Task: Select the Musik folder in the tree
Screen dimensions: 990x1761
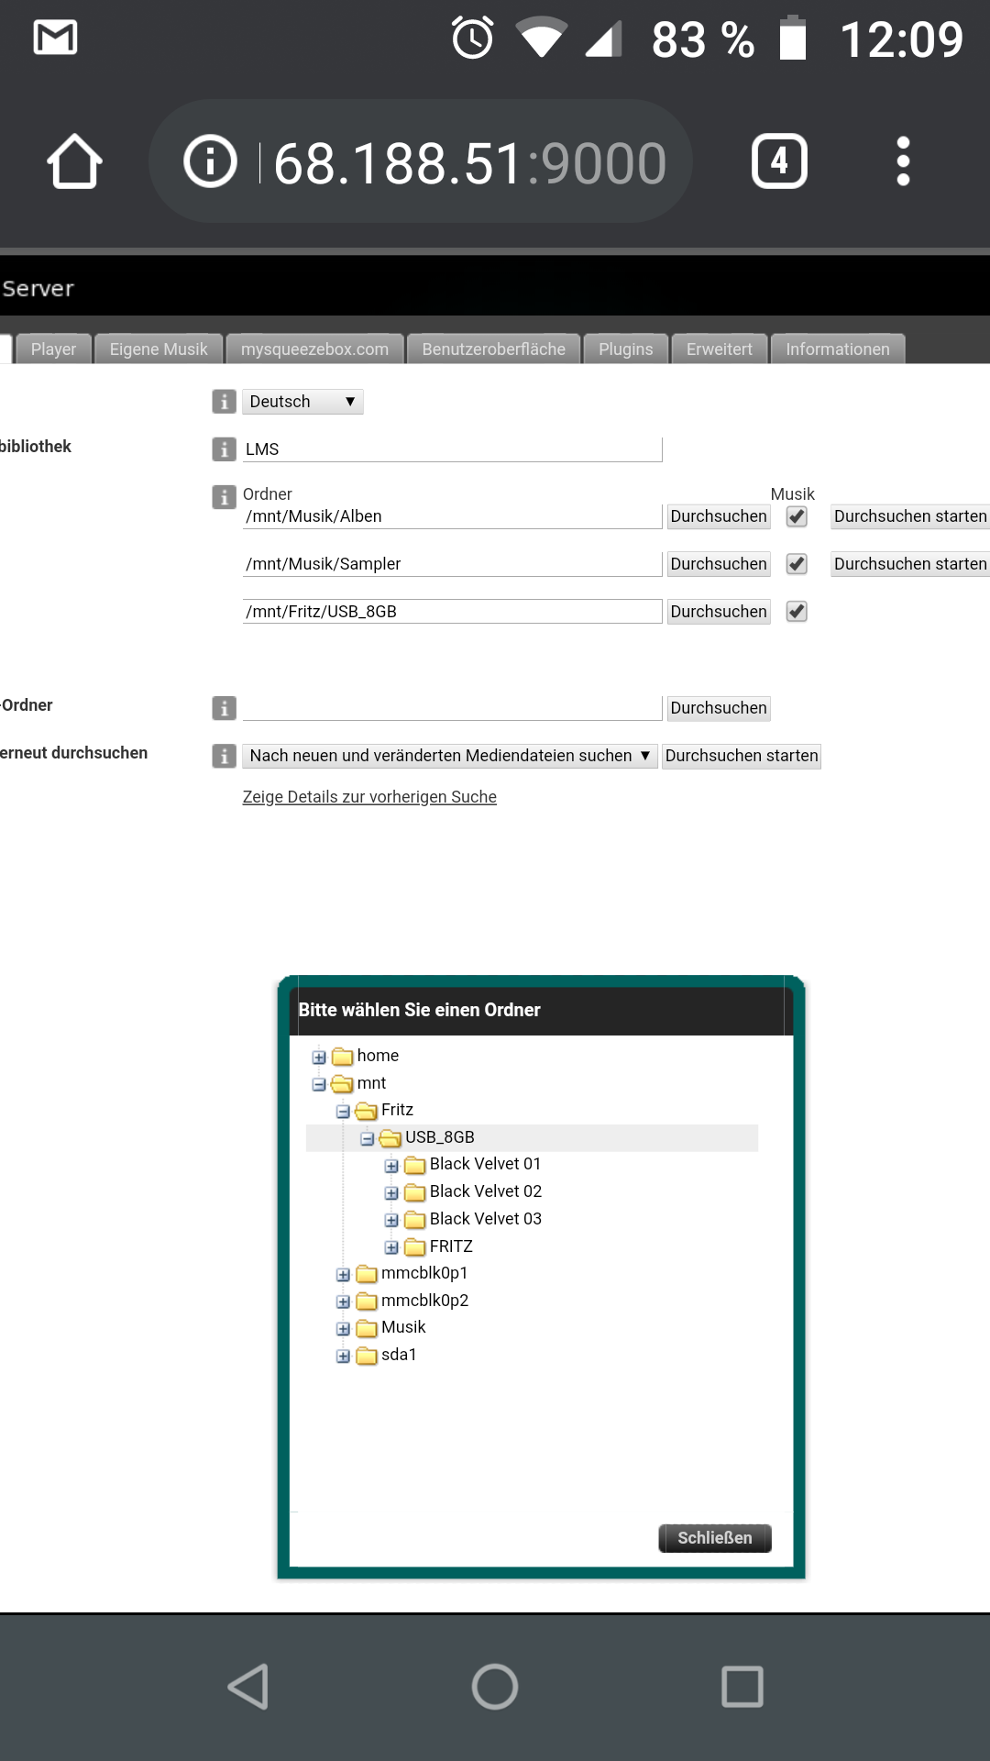Action: pyautogui.click(x=403, y=1327)
